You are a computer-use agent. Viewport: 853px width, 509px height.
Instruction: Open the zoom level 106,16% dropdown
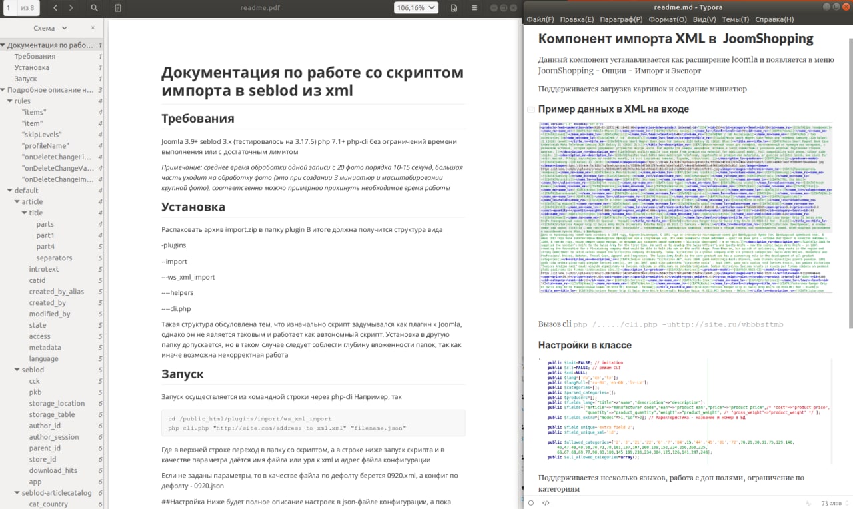click(416, 8)
